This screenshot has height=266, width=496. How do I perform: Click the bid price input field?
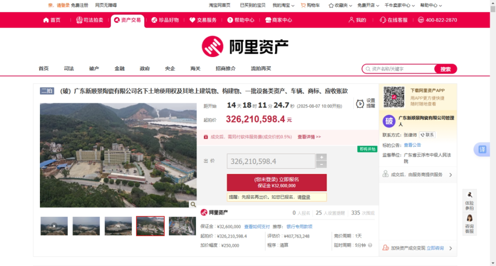[x=271, y=161]
